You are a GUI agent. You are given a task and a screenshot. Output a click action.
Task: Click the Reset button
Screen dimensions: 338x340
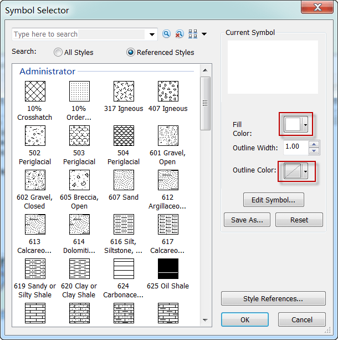tap(299, 220)
